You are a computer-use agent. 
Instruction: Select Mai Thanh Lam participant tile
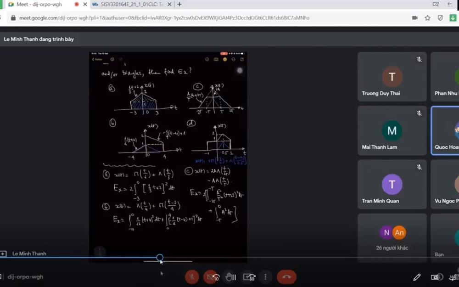click(x=392, y=131)
